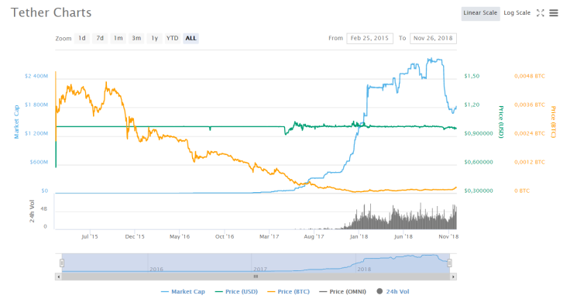Screen dimensions: 570x299
Task: Click the navigator scrollbar thumb grip
Action: click(256, 277)
